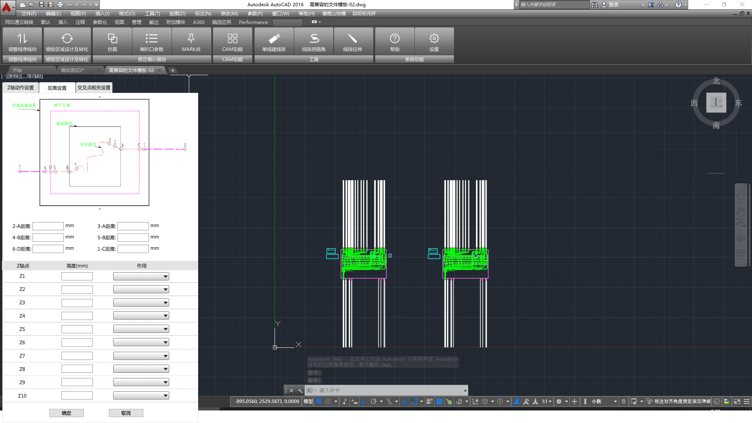Open the Z8 作用 dropdown
The width and height of the screenshot is (752, 423).
[141, 369]
